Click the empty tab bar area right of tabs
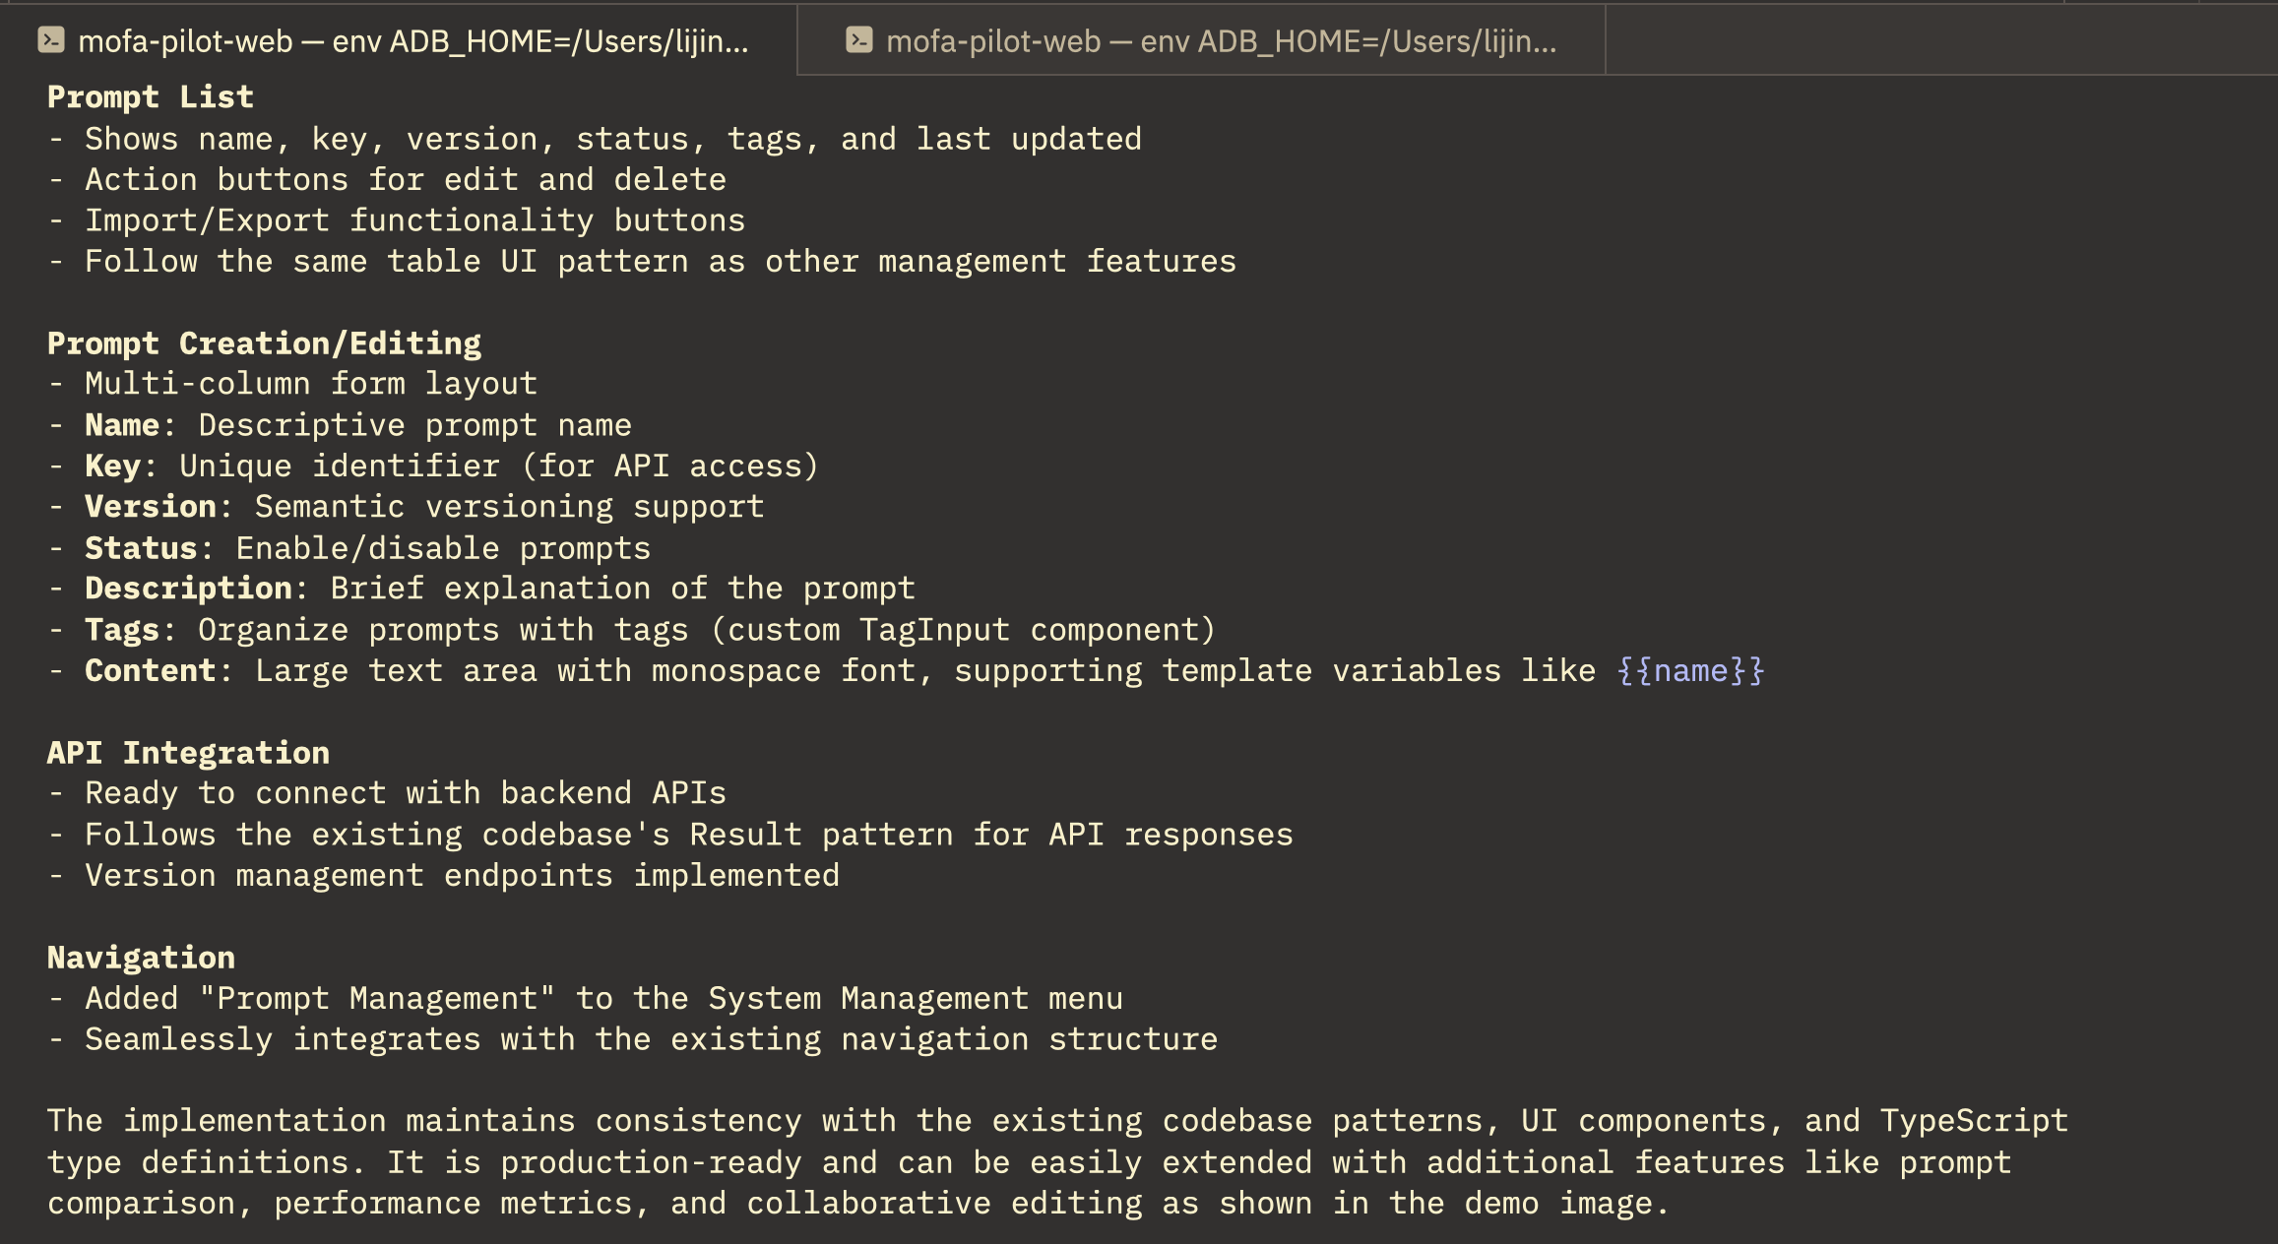The width and height of the screenshot is (2278, 1244). (x=1939, y=41)
